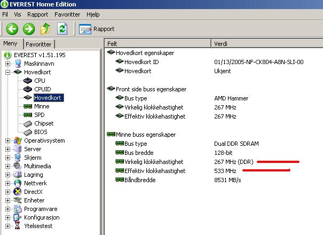Viewport: 323px width, 235px height.
Task: Click the Skjerm monitor icon
Action: point(18,158)
